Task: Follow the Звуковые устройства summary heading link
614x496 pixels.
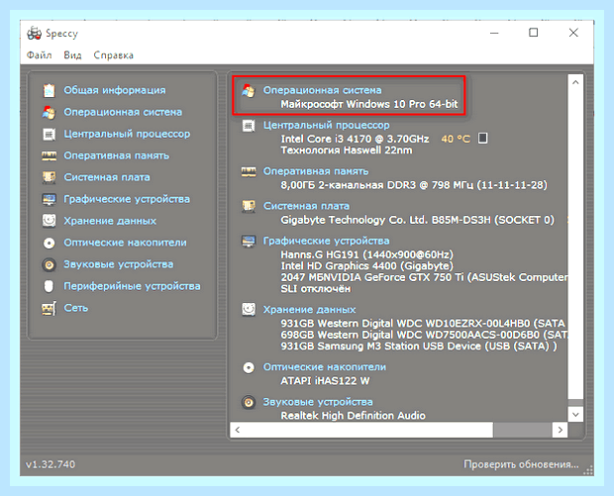Action: (x=318, y=402)
